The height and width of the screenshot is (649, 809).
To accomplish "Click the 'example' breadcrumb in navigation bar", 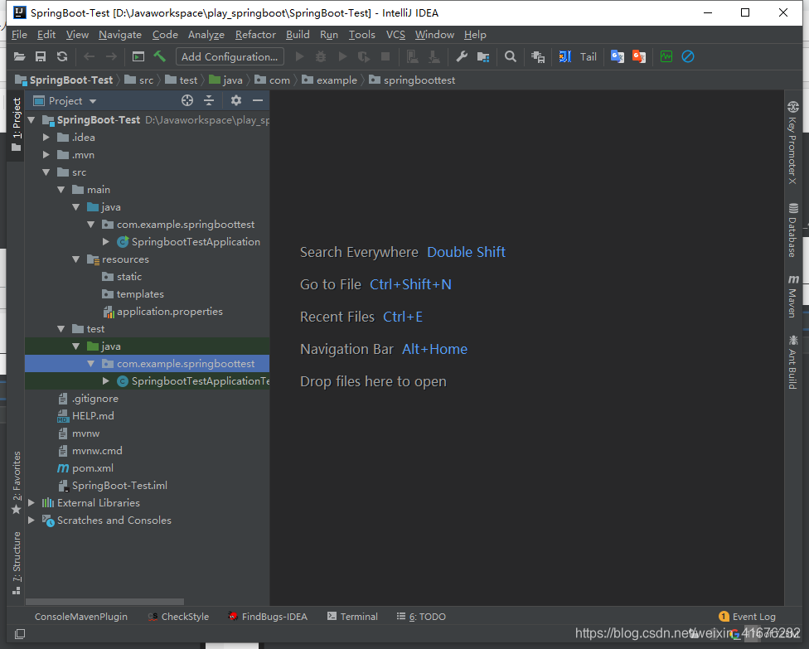I will click(337, 80).
